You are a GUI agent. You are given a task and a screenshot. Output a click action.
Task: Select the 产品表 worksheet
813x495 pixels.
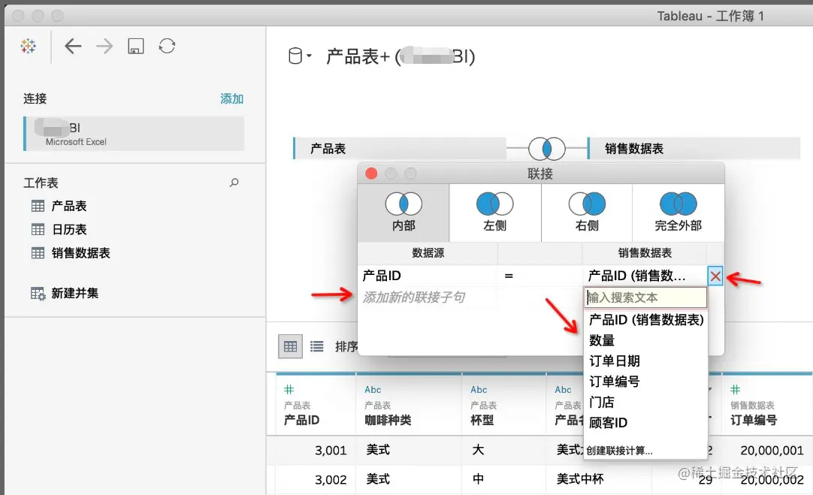[69, 206]
